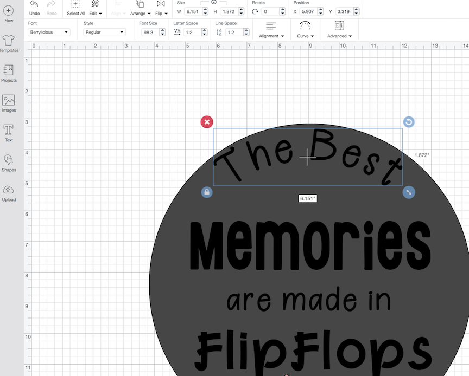
Task: Click the rotate icon beside Rotate field
Action: point(255,11)
